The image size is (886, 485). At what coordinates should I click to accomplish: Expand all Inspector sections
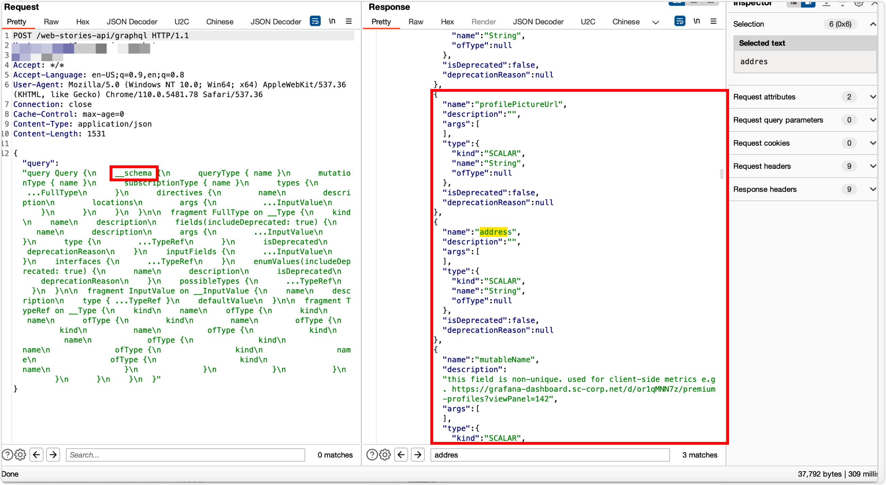pyautogui.click(x=826, y=3)
